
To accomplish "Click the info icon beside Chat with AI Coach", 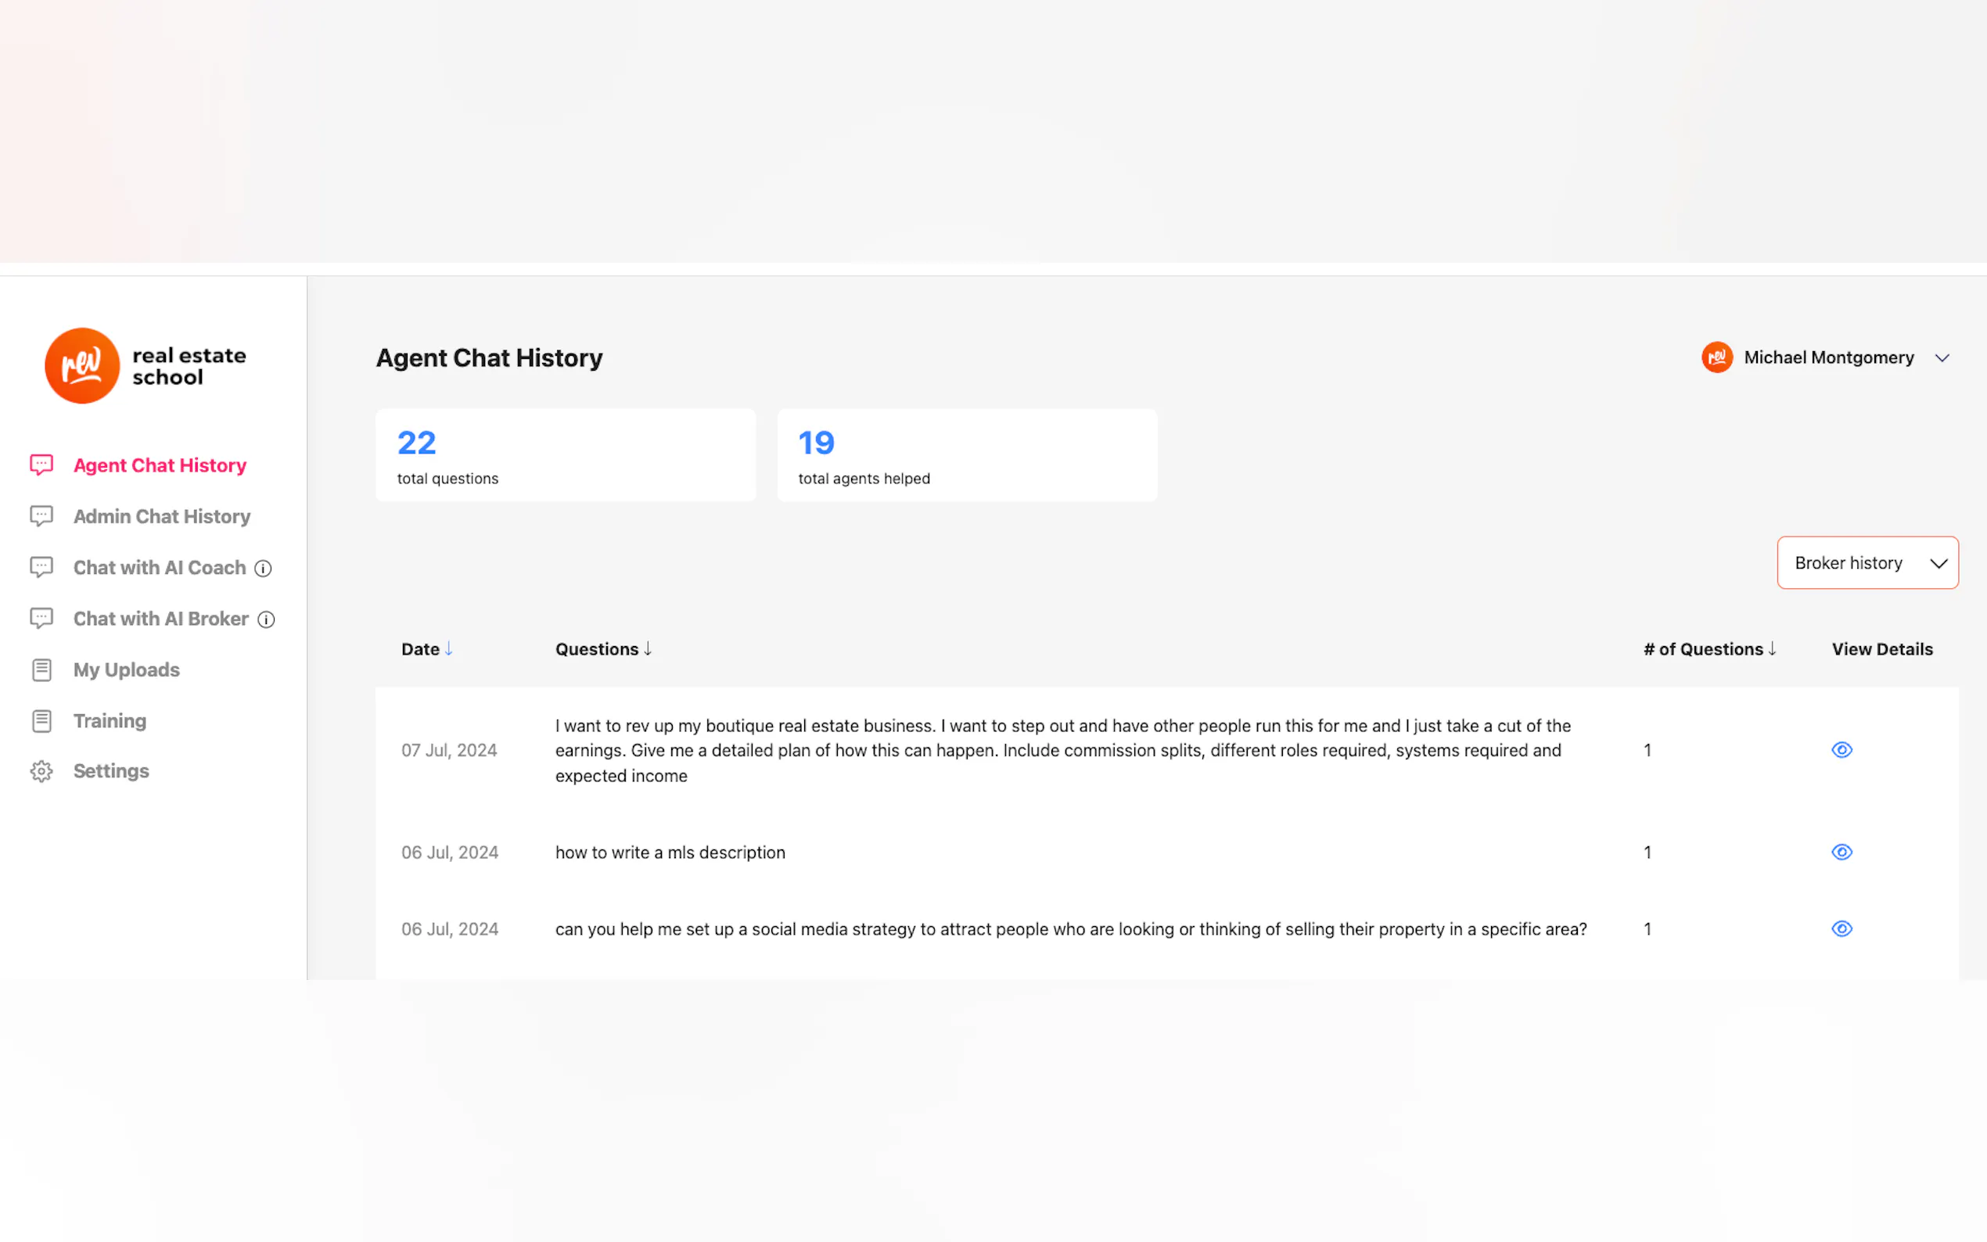I will 263,569.
